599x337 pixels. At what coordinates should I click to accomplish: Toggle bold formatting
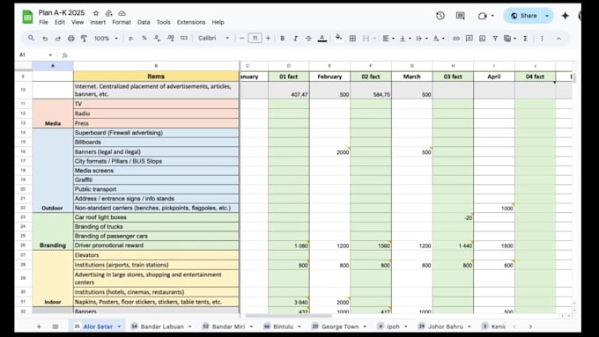(x=282, y=38)
